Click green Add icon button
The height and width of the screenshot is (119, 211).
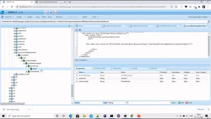[179, 102]
